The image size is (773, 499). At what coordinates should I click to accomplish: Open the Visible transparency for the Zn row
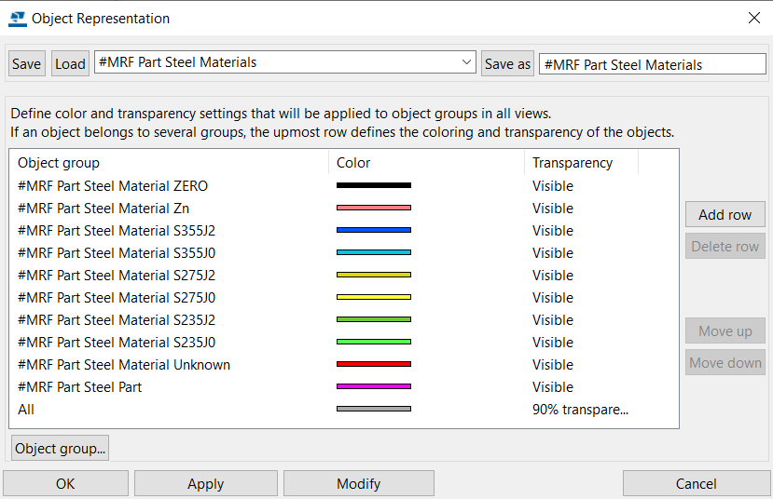[x=553, y=209]
